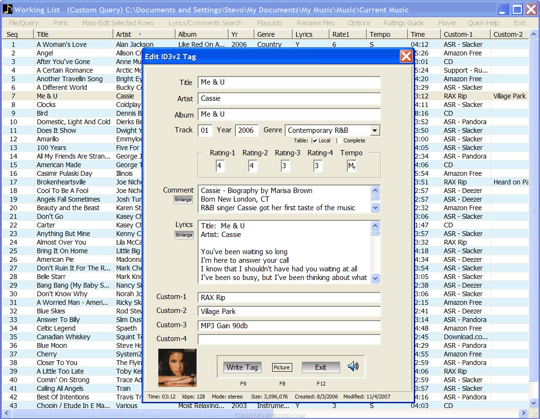Click the Rating-1 value box
This screenshot has height=419, width=540.
220,166
